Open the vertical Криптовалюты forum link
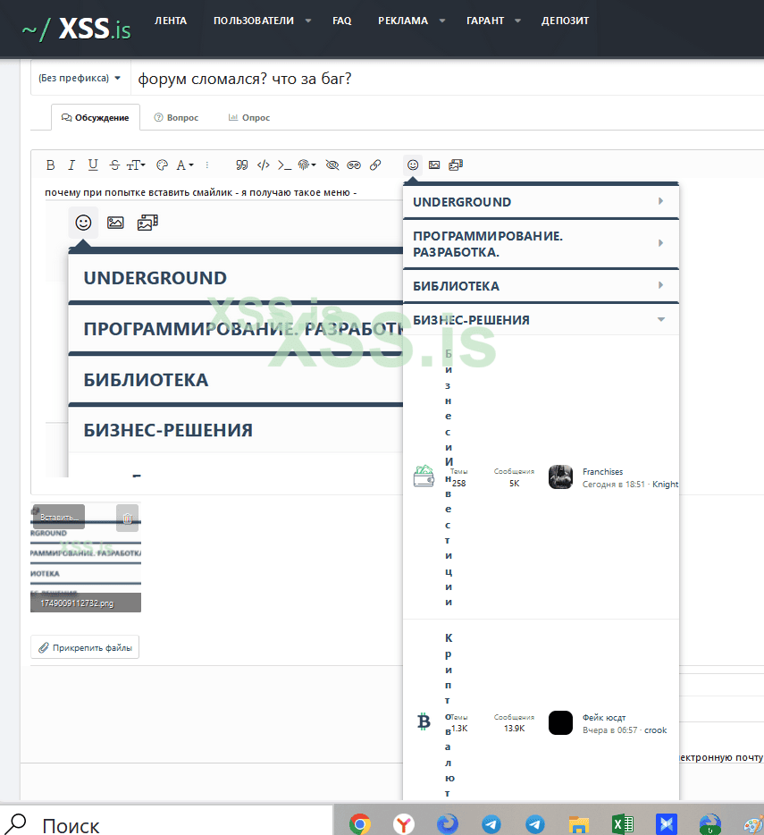764x835 pixels. pos(449,716)
